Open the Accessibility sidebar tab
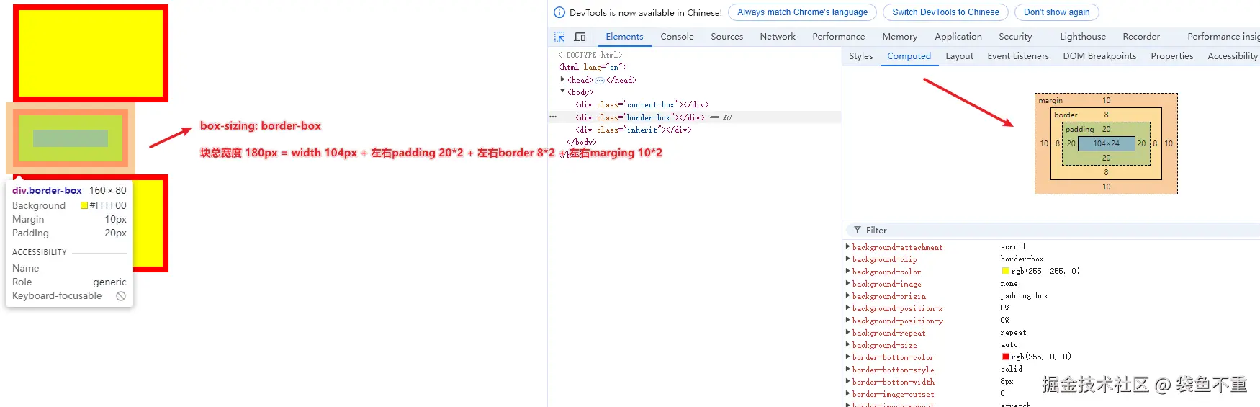 click(x=1233, y=56)
